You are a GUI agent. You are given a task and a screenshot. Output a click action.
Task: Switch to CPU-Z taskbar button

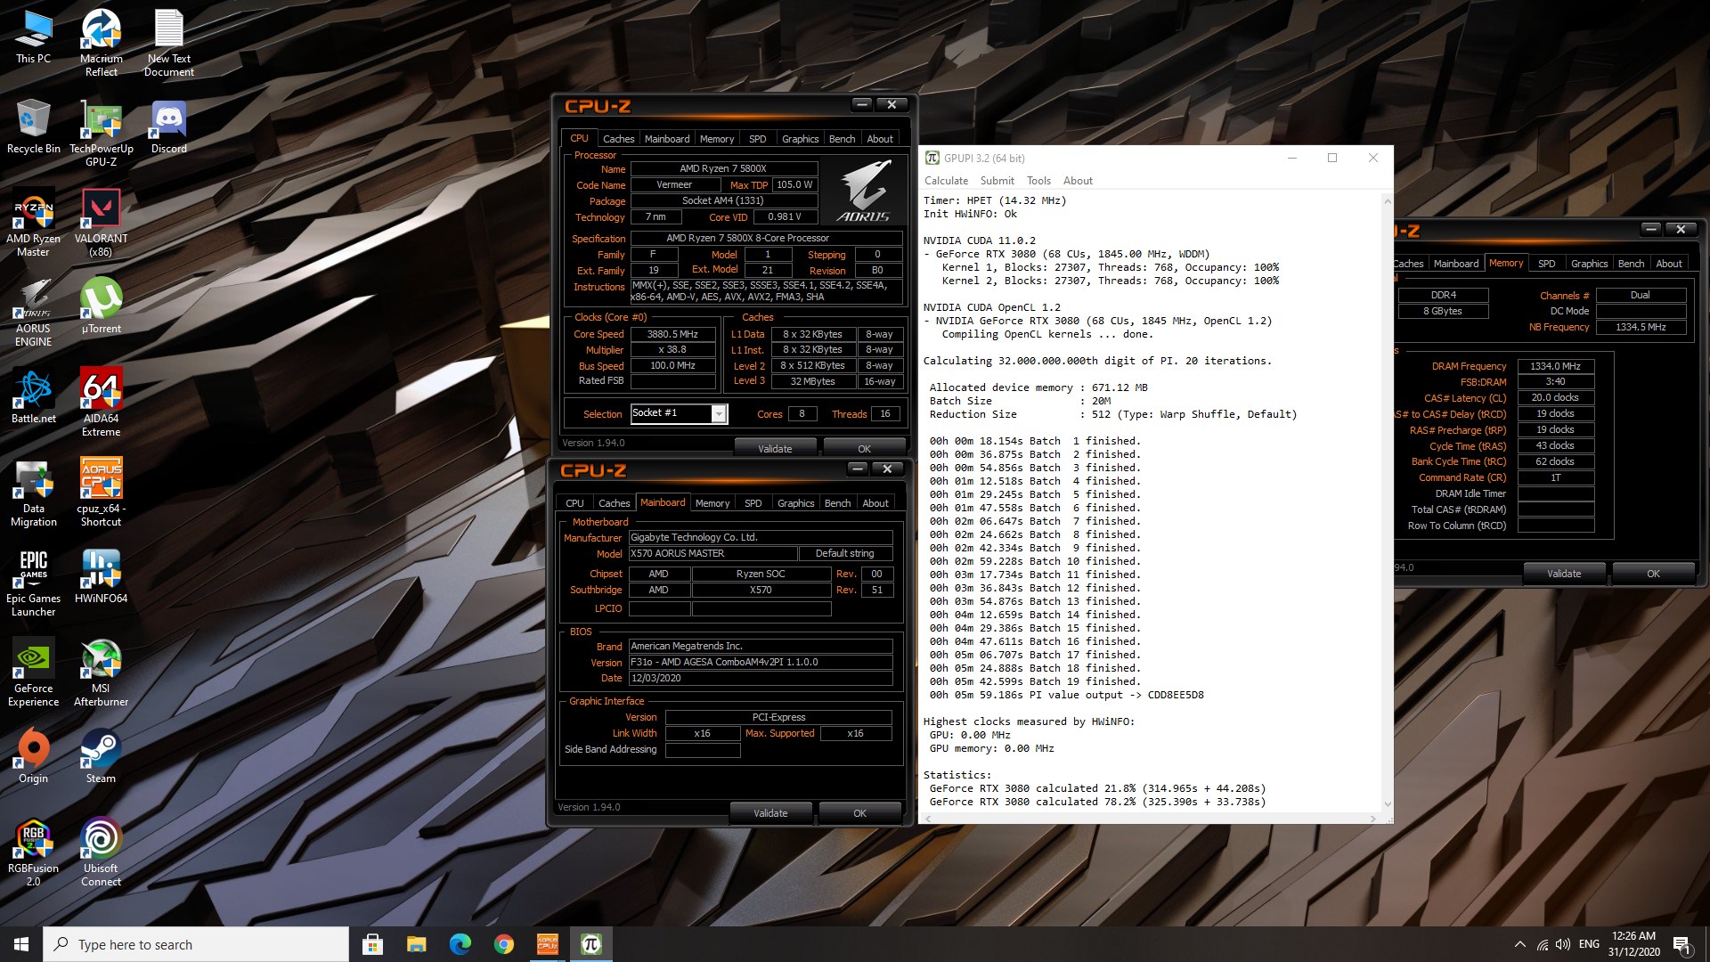click(x=548, y=944)
